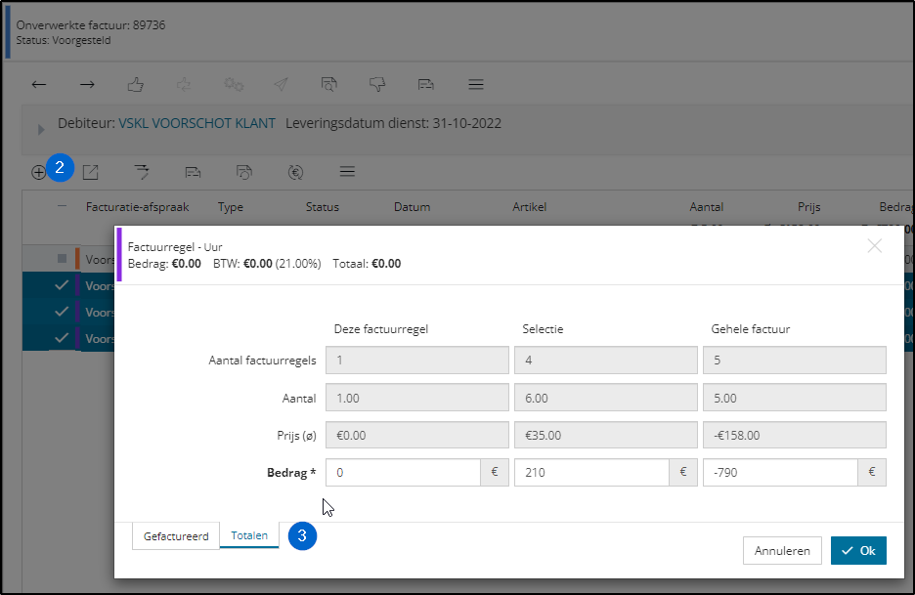Click the Prijs field showing €35.00
The image size is (915, 595).
click(606, 435)
